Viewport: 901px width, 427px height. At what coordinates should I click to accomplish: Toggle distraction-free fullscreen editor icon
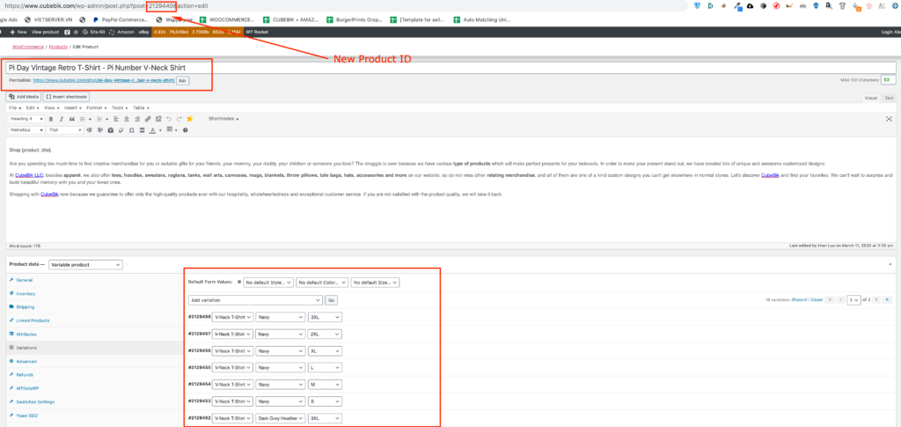(x=889, y=118)
